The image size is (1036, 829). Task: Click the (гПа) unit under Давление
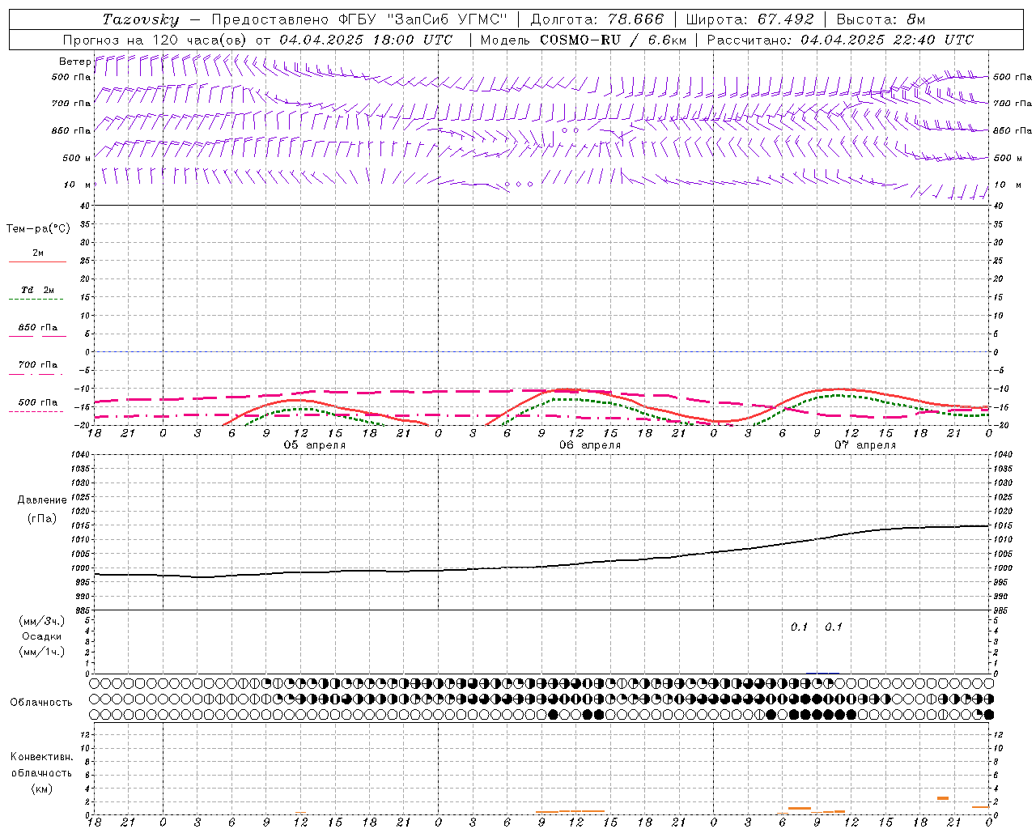(x=42, y=519)
